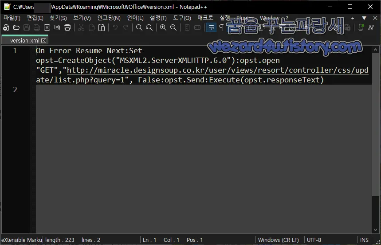Open the document list dropdown triangle
381x245 pixels.
(x=364, y=18)
